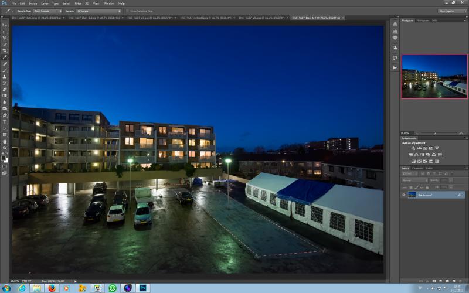Add a Photo Filter adjustment
The width and height of the screenshot is (469, 293).
pyautogui.click(x=428, y=155)
